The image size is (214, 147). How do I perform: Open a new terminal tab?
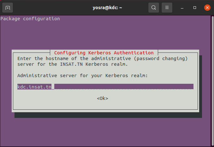8,8
